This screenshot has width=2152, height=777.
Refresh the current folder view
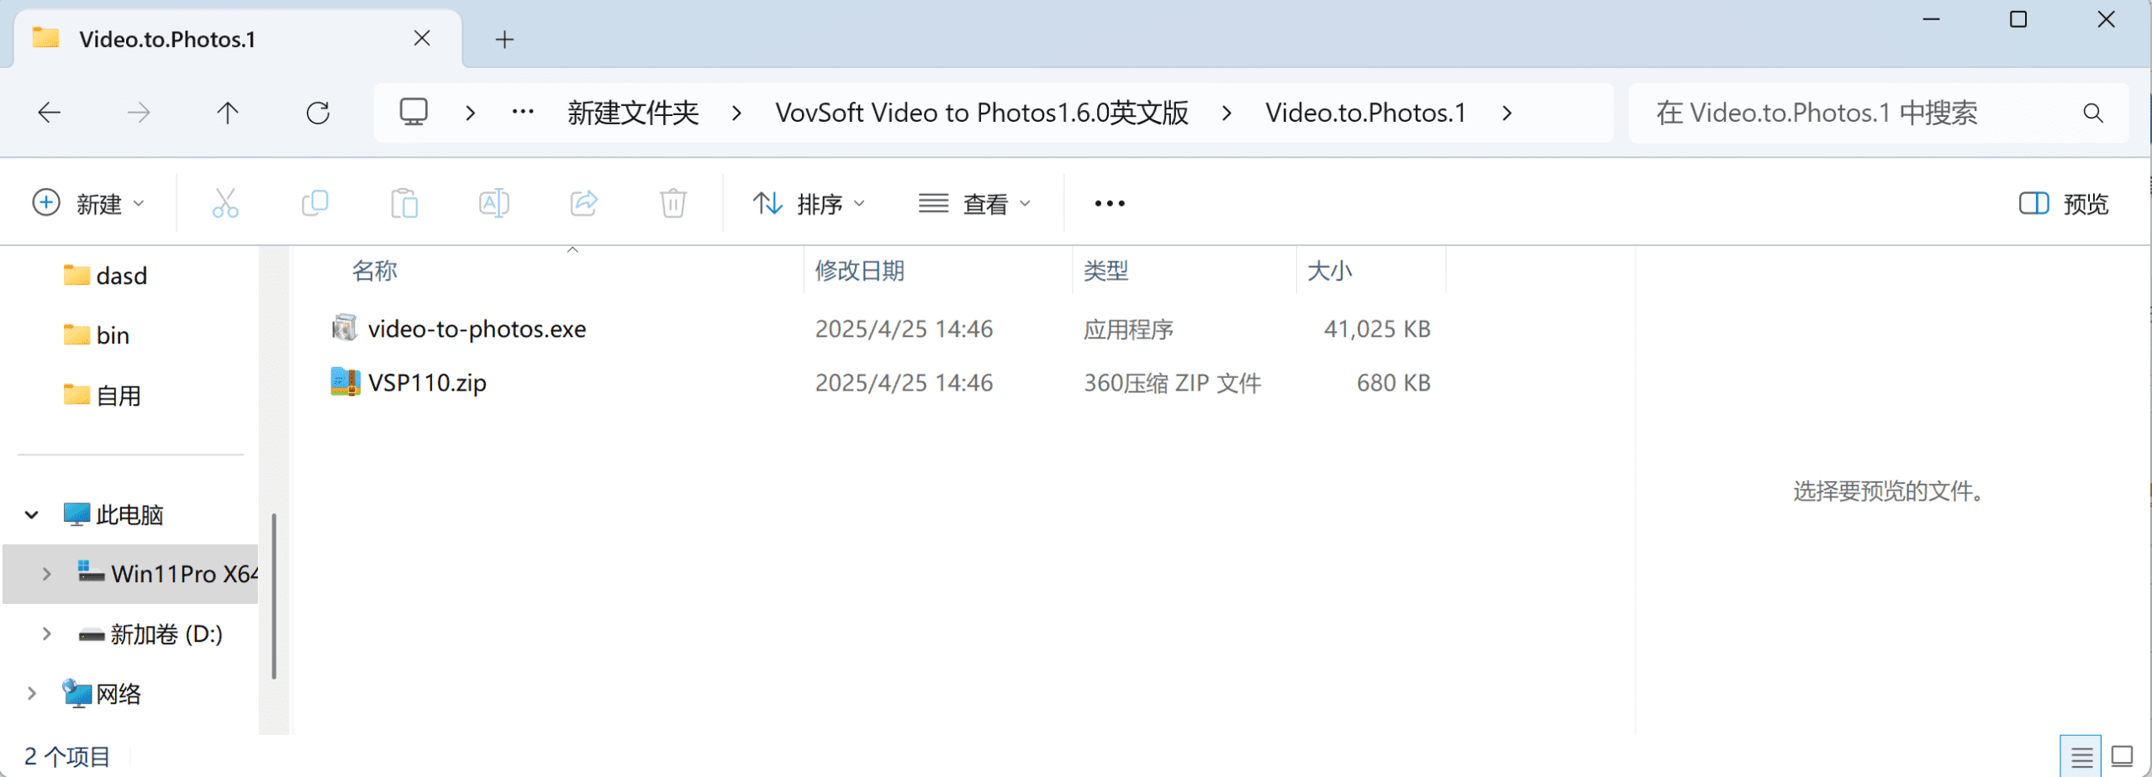coord(318,113)
